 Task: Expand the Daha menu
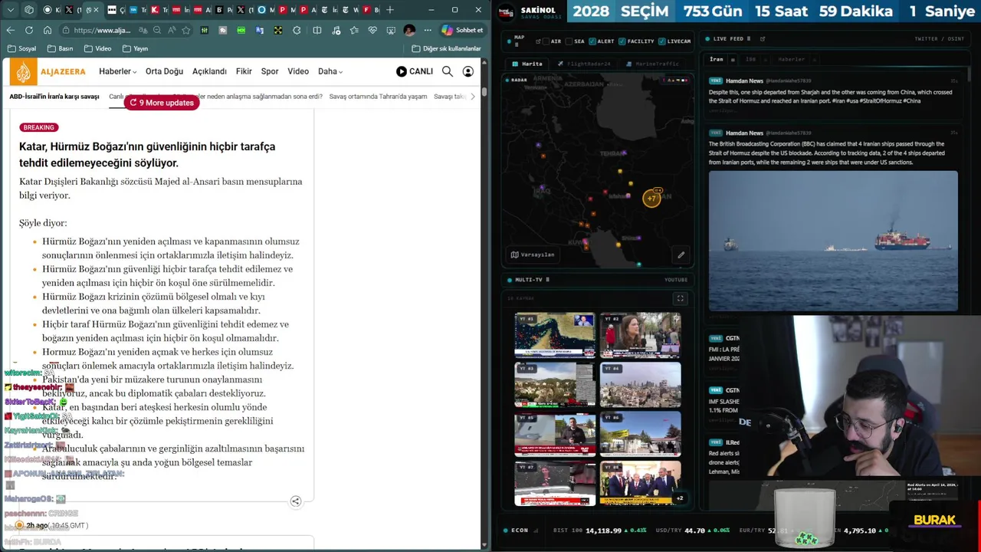(x=330, y=71)
